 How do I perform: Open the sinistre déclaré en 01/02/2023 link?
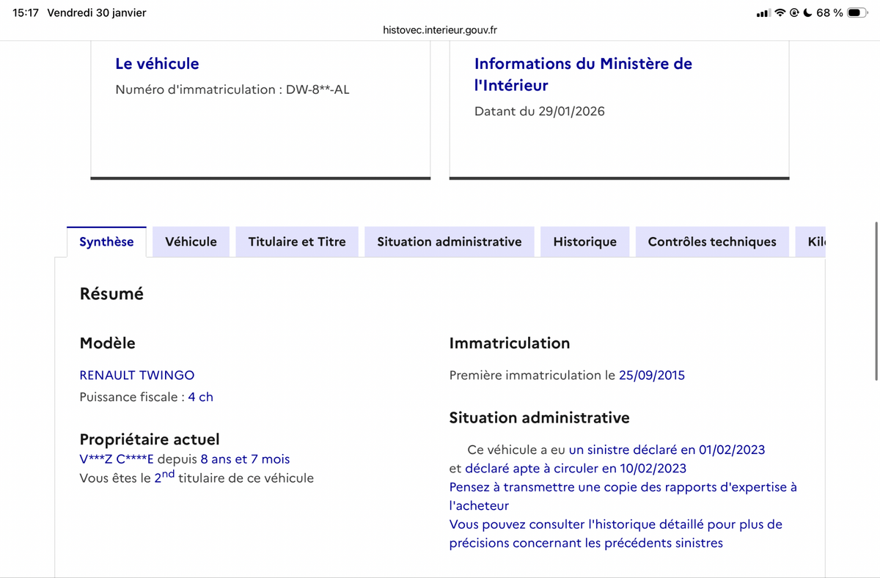pyautogui.click(x=667, y=450)
